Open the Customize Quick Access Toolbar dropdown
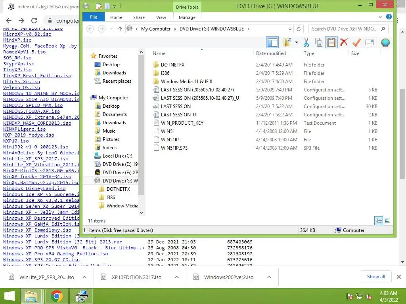The width and height of the screenshot is (406, 304). click(x=115, y=6)
